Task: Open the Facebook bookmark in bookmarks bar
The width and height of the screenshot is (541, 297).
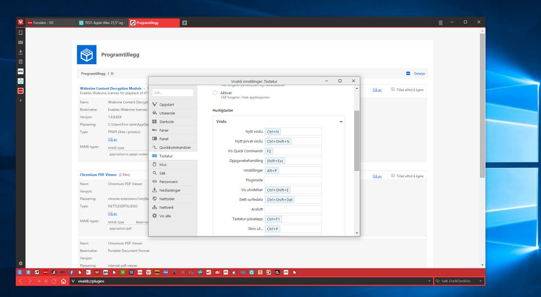Action: tap(71, 272)
